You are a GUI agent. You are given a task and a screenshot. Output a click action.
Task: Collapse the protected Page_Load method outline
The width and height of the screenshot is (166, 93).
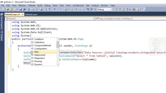point(11,46)
